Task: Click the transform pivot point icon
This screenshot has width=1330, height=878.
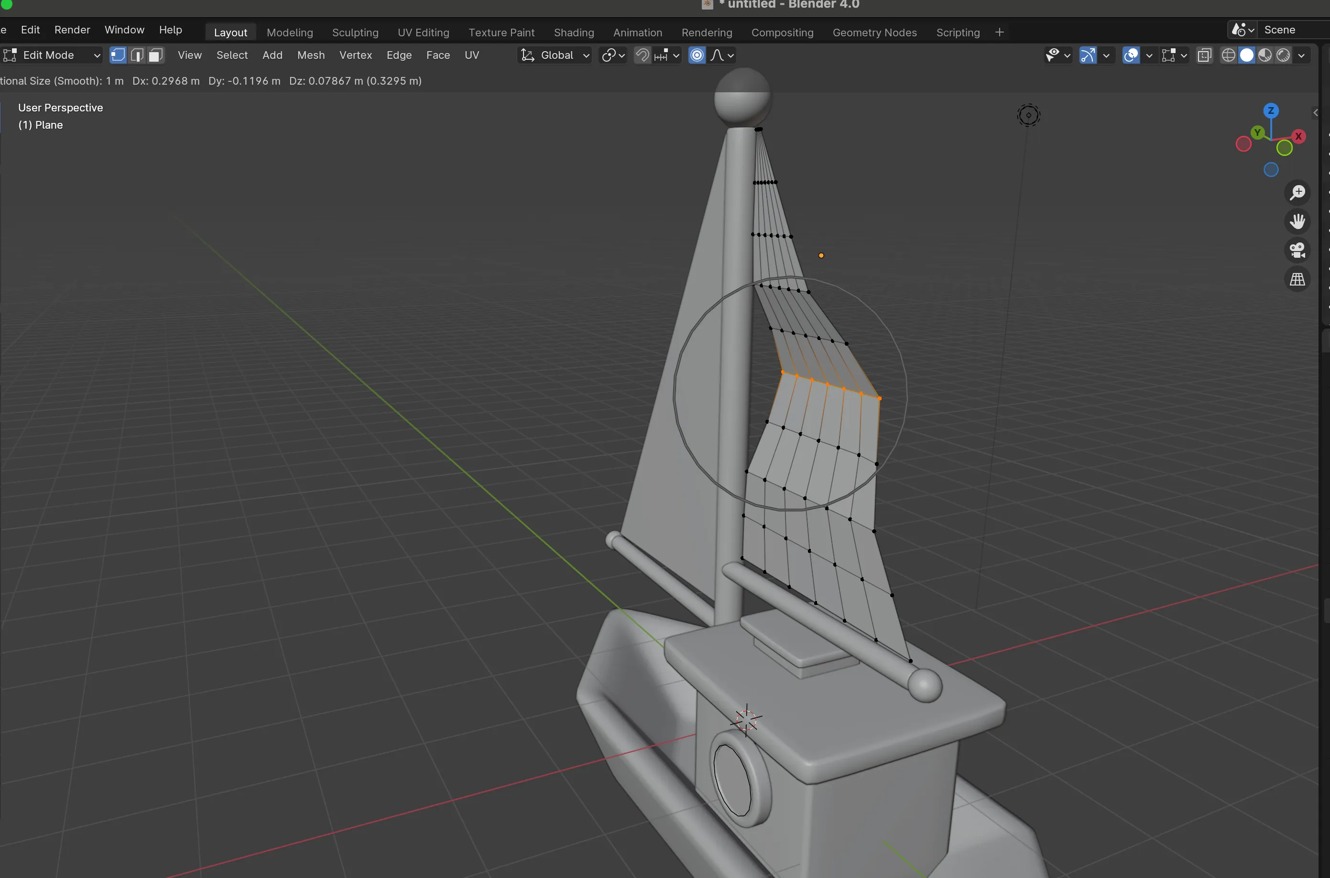Action: coord(613,55)
